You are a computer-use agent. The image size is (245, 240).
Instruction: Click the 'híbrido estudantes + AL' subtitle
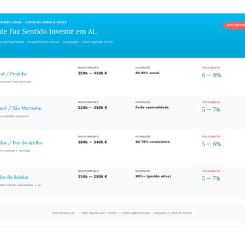pos(21,185)
